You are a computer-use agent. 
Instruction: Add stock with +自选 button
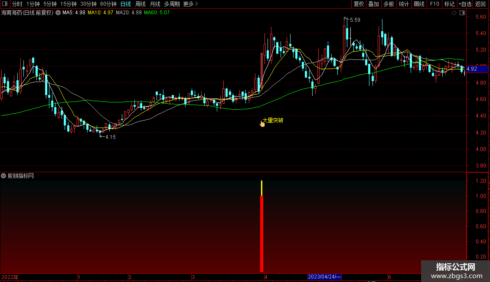[x=465, y=4]
